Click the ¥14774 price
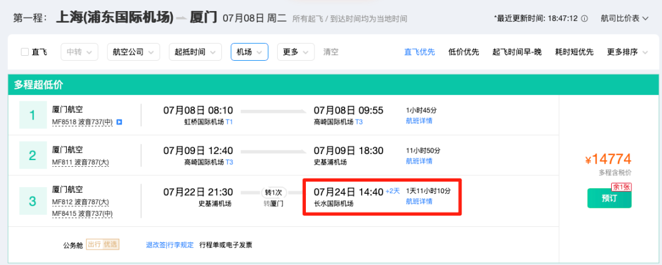 pyautogui.click(x=608, y=159)
